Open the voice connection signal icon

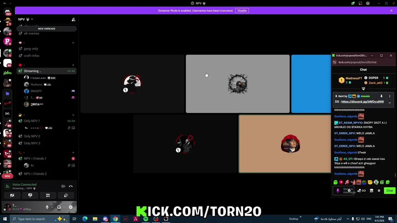[7, 186]
